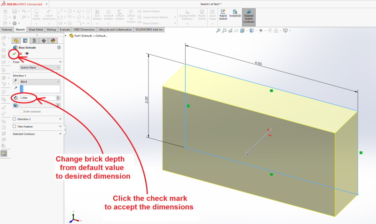Image resolution: width=376 pixels, height=224 pixels.
Task: Cancel Boss-Extrude with the red X
Action: pos(20,54)
